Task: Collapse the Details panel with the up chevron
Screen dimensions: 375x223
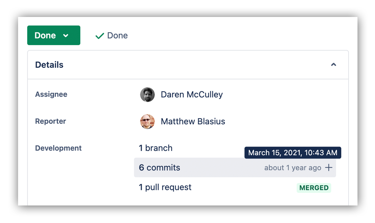Action: click(333, 65)
